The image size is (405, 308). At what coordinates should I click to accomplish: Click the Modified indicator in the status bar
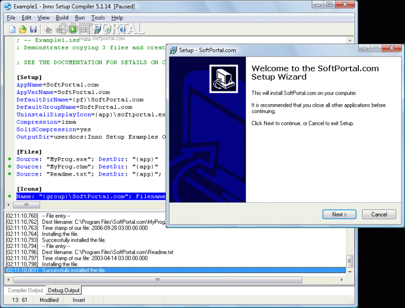[49, 300]
